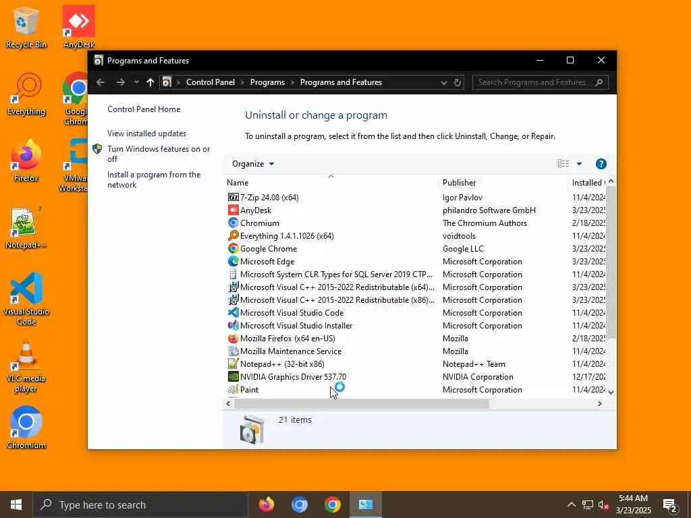Open the Windows Start menu
Viewport: 691px width, 518px height.
[x=16, y=505]
